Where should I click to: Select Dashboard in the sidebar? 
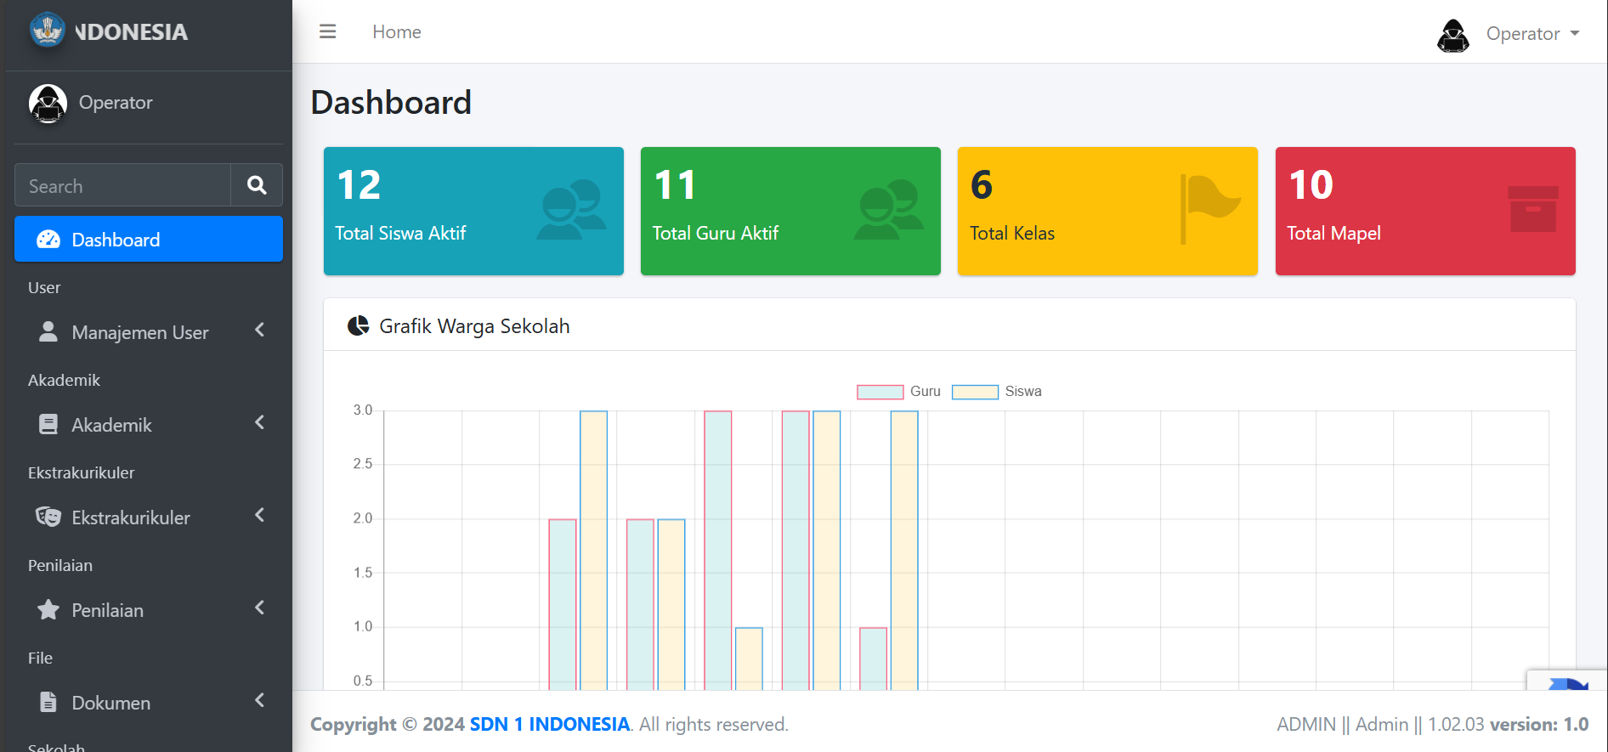tap(149, 240)
